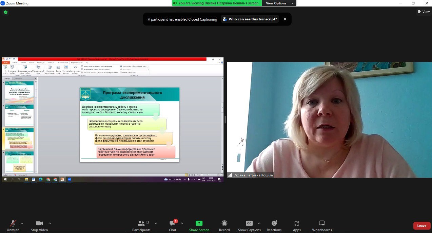Screen dimensions: 432x233
Task: Open the View layout menu
Action: tap(424, 12)
